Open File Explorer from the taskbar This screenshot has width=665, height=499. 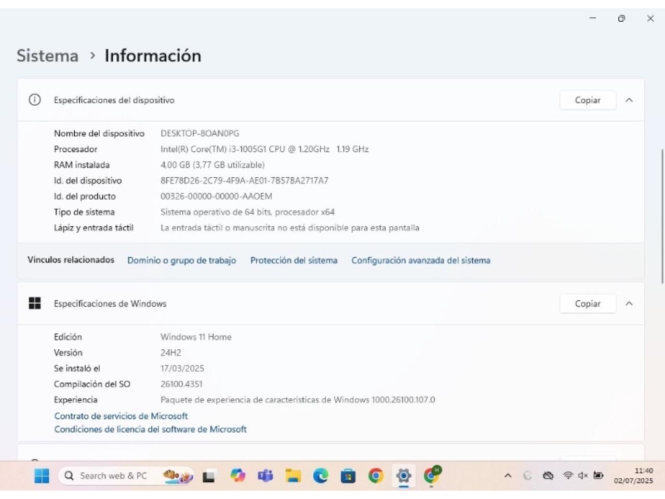(293, 476)
